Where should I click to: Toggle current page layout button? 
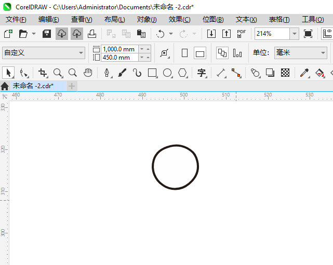coord(237,53)
